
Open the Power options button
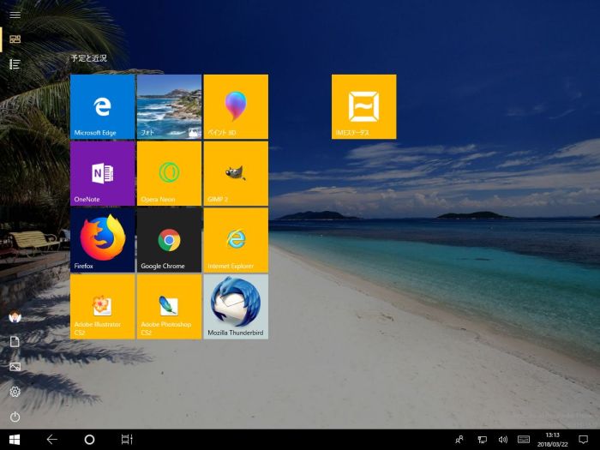coord(15,417)
